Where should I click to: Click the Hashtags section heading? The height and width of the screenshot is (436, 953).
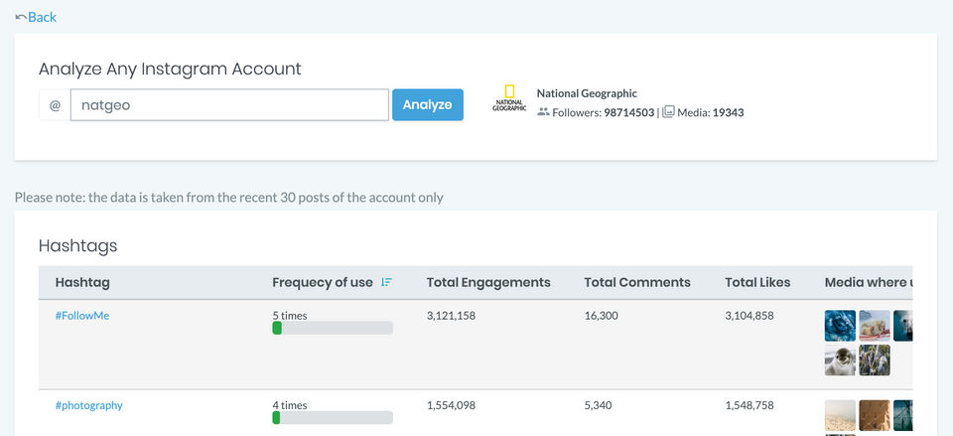point(77,246)
